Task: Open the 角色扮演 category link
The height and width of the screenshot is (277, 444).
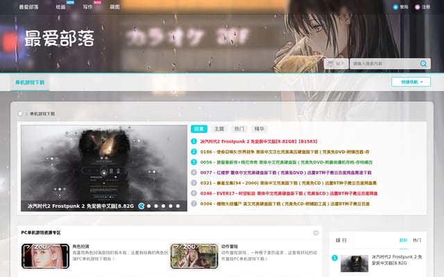Action: pyautogui.click(x=80, y=247)
